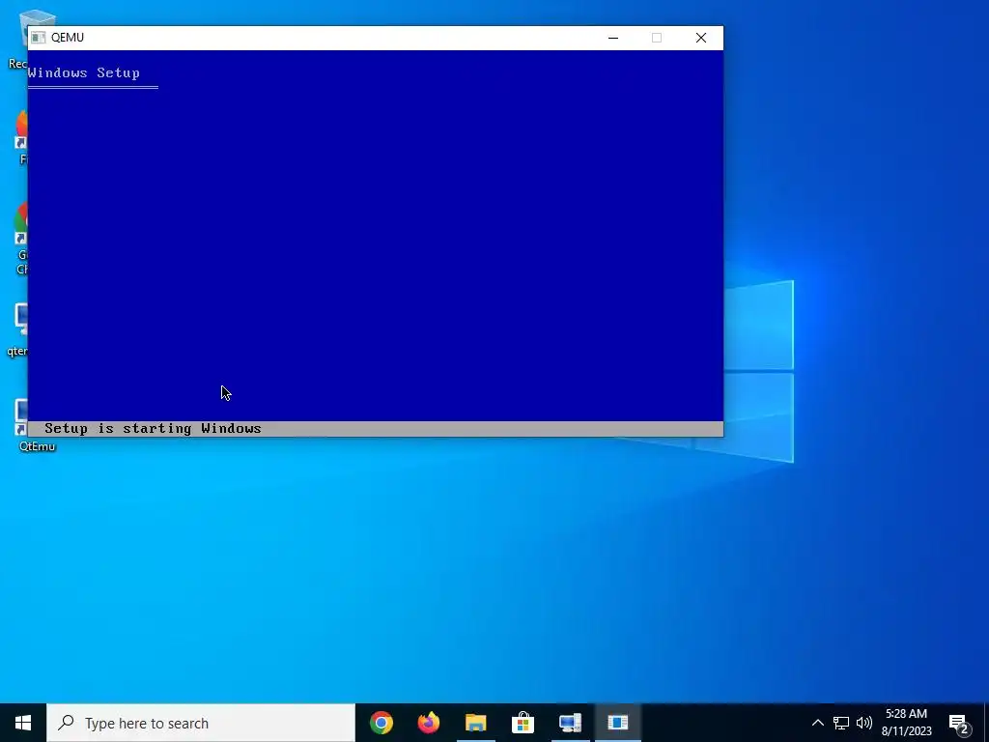Open the Action Center notifications
This screenshot has width=989, height=742.
click(x=959, y=723)
